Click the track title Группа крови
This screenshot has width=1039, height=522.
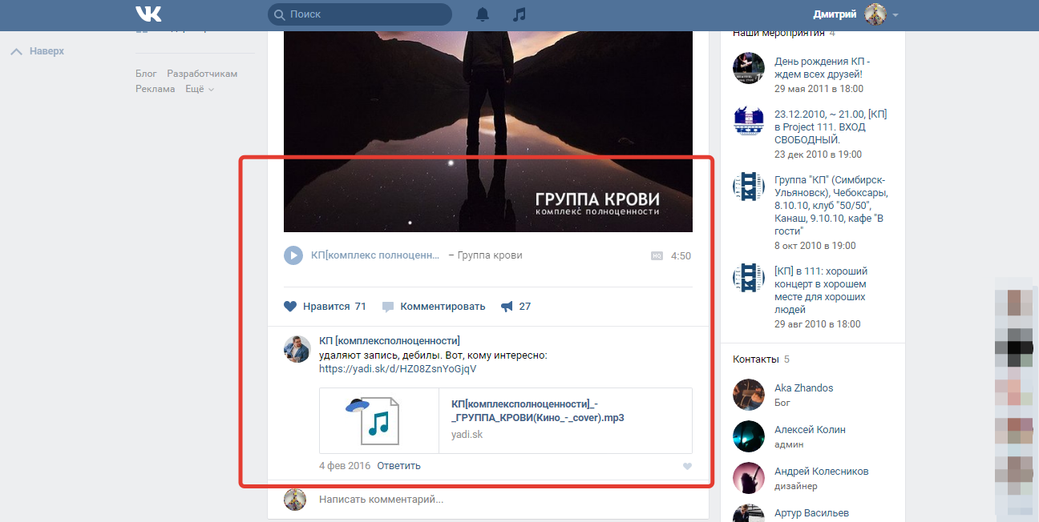(490, 255)
